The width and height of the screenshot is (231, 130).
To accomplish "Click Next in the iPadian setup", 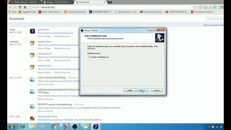I will [142, 90].
